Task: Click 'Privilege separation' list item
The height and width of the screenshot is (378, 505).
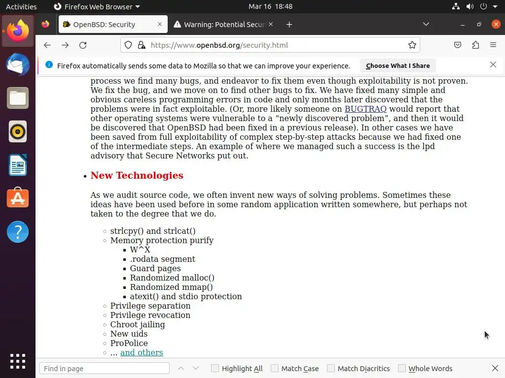Action: tap(150, 306)
